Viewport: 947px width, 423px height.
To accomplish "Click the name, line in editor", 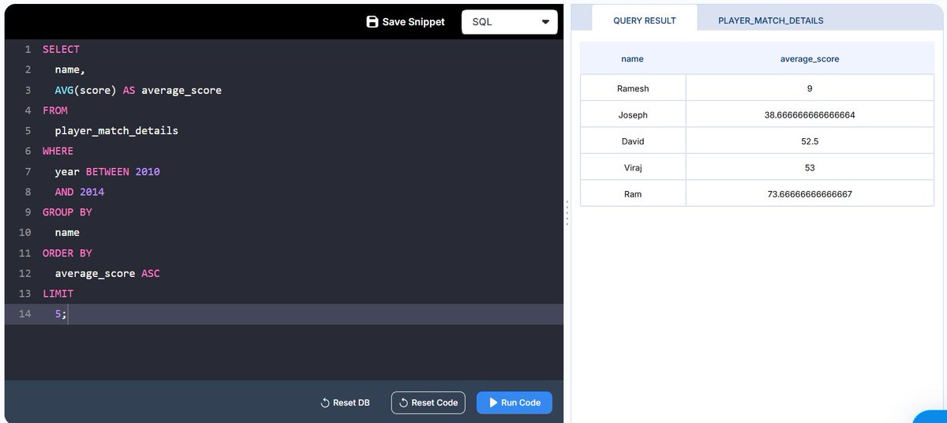I will coord(70,69).
